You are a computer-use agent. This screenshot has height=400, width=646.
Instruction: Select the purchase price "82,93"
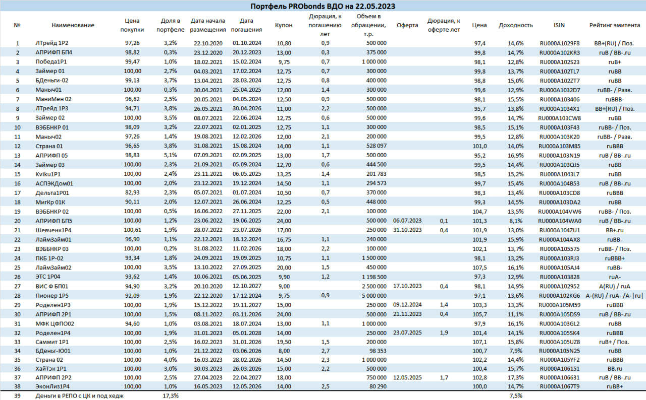point(132,192)
